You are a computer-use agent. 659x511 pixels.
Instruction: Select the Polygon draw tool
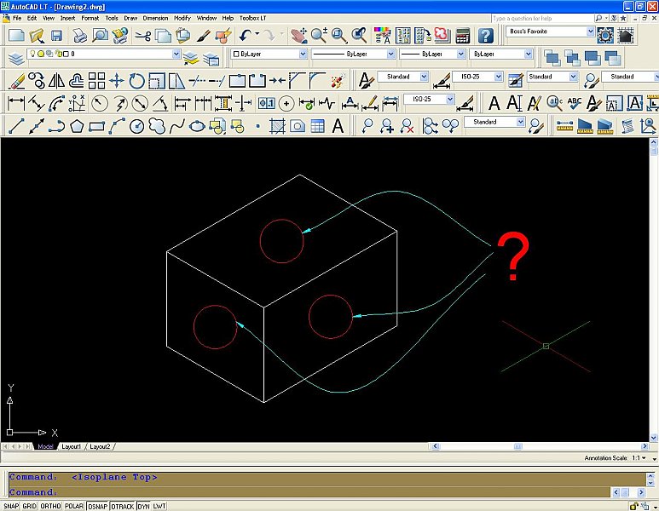pyautogui.click(x=77, y=125)
